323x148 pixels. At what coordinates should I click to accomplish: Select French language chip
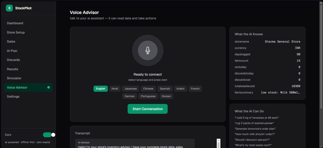[x=195, y=89]
